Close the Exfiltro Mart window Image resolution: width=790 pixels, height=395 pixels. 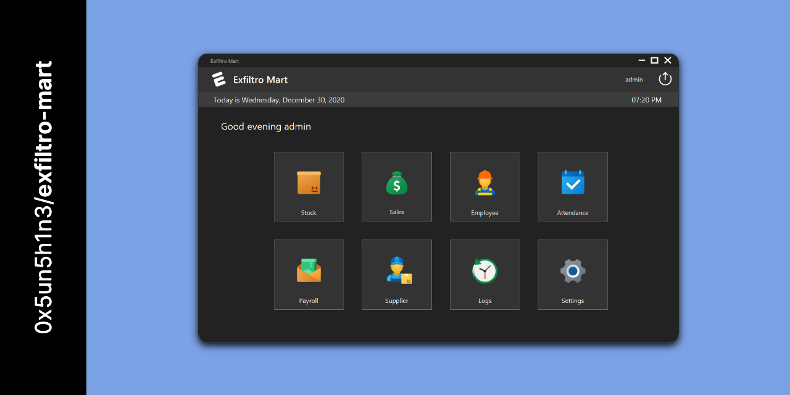[668, 60]
